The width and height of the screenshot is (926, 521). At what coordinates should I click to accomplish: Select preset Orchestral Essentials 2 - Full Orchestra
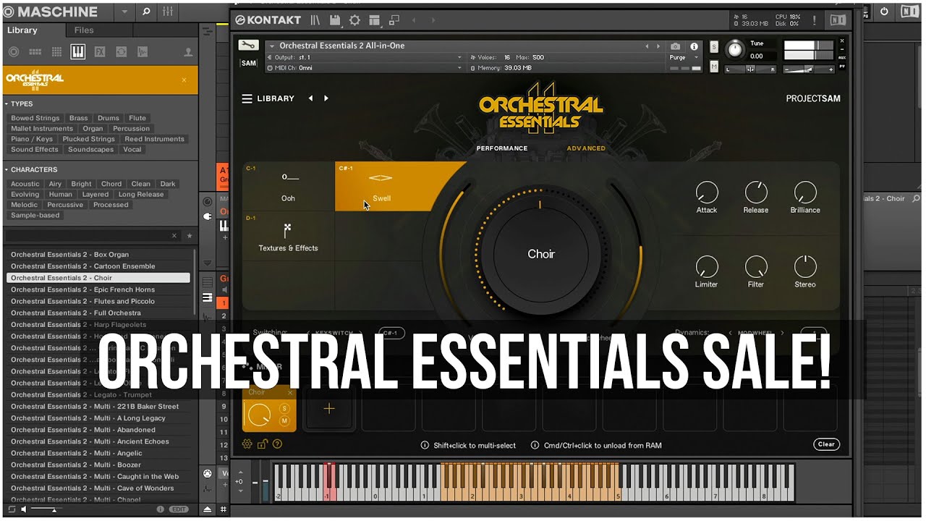98,313
